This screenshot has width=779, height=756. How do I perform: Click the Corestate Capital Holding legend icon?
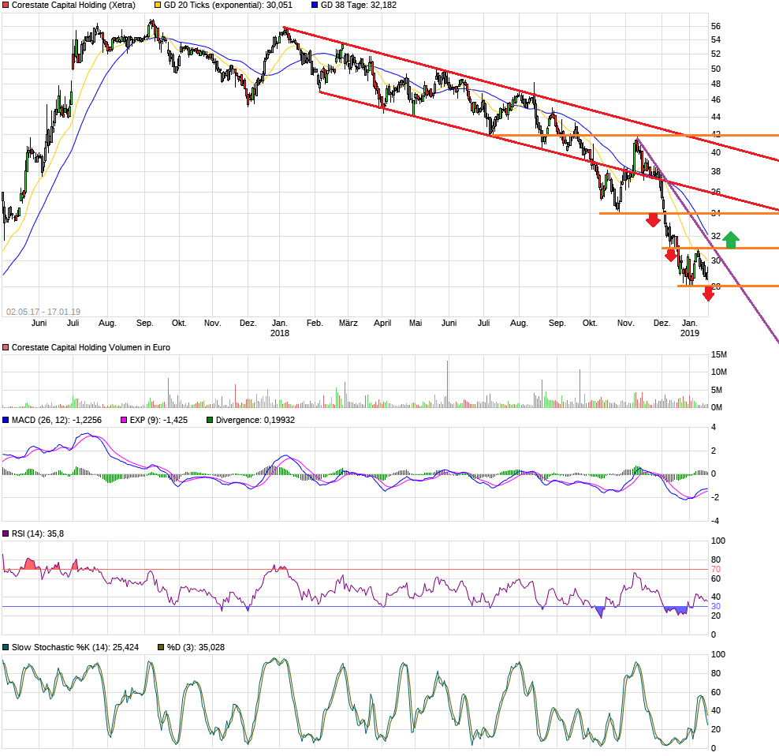tap(8, 5)
